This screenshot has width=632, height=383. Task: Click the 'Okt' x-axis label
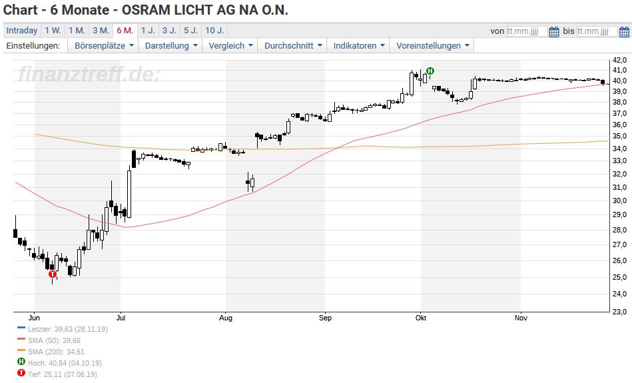pyautogui.click(x=421, y=318)
